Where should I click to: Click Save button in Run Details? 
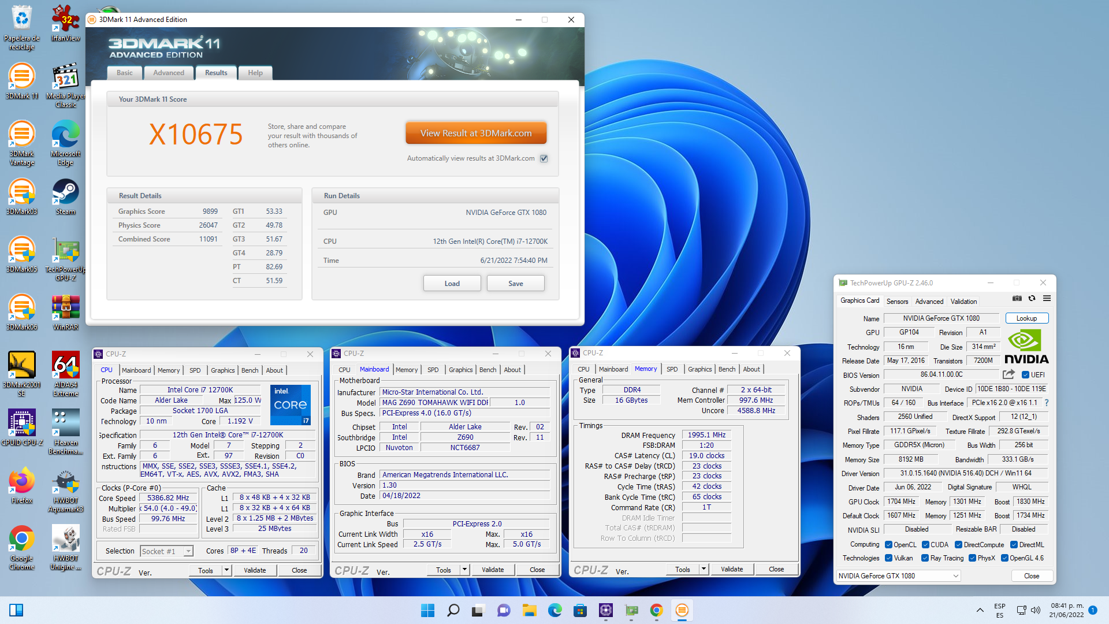click(516, 284)
